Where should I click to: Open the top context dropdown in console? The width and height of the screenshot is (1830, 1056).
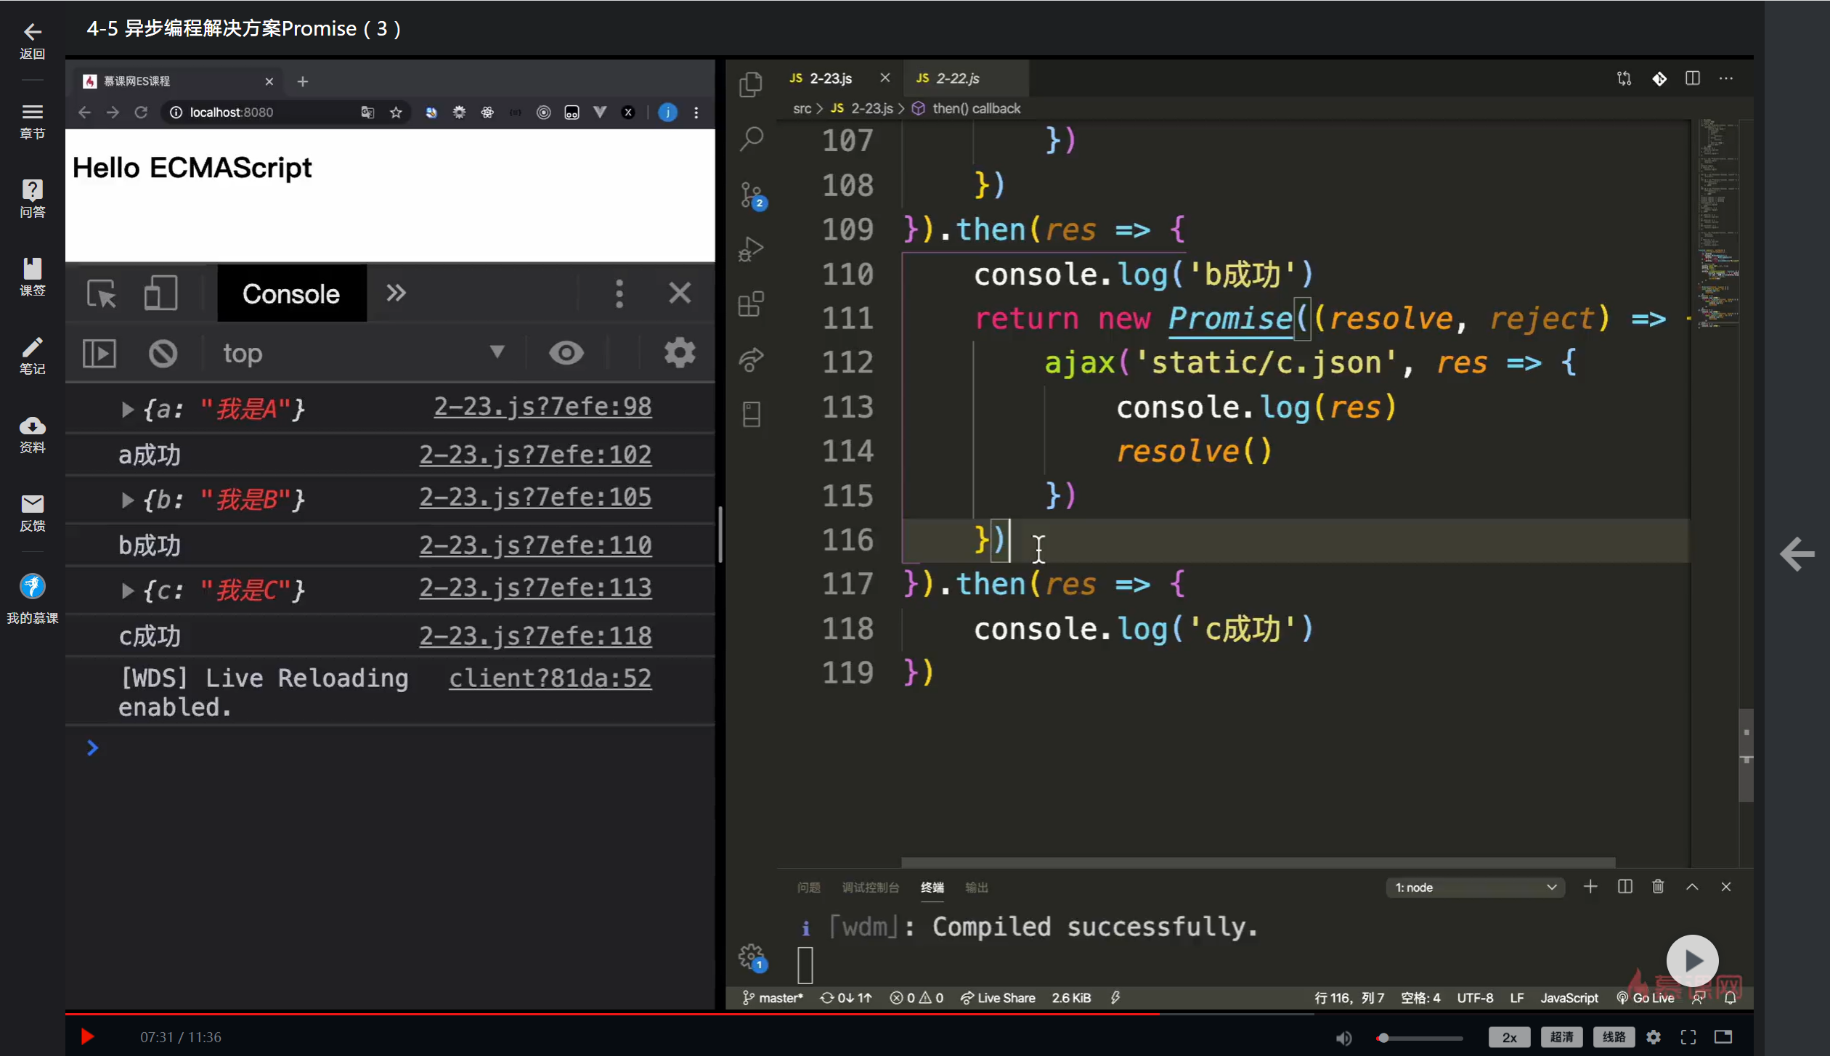point(363,354)
